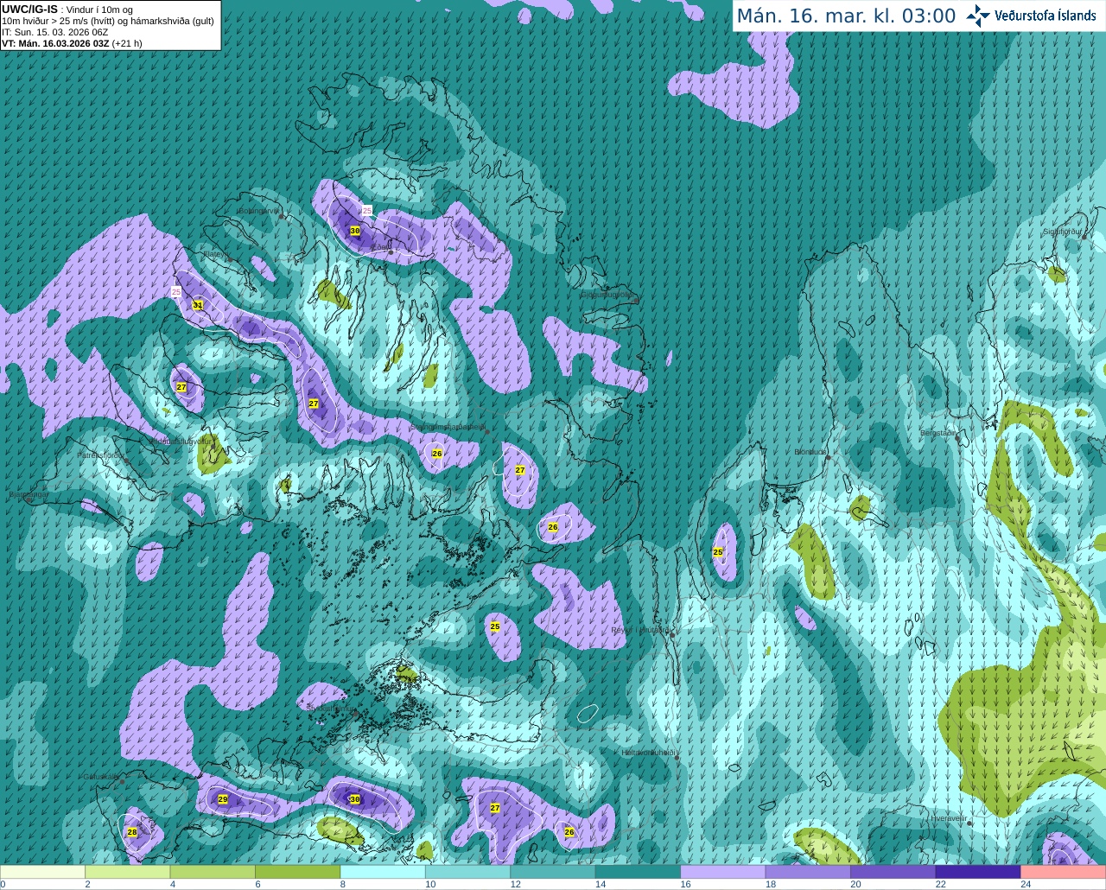The height and width of the screenshot is (890, 1106).
Task: Click the yellow 31 gust label
Action: (x=198, y=305)
